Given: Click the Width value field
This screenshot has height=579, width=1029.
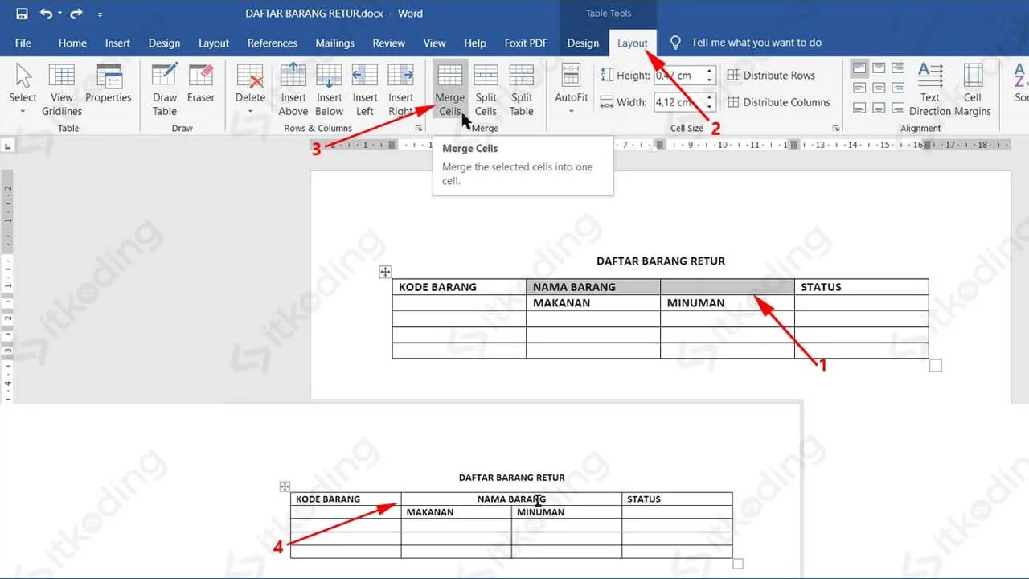Looking at the screenshot, I should pyautogui.click(x=679, y=102).
